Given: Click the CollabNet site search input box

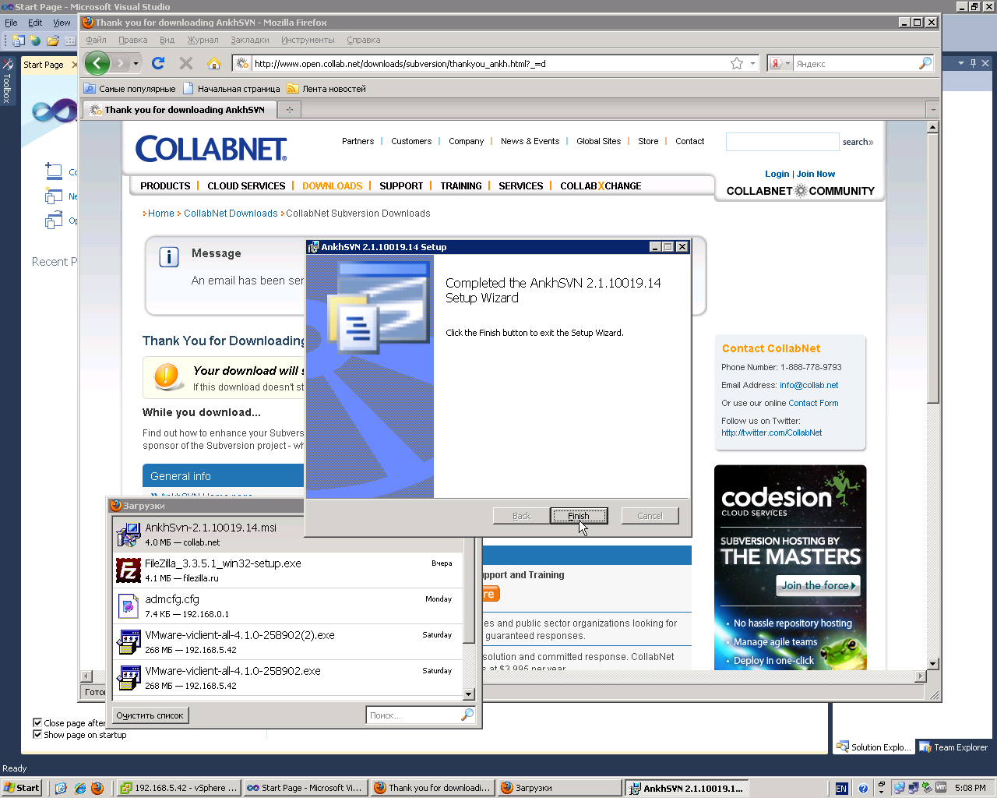Looking at the screenshot, I should coord(782,142).
